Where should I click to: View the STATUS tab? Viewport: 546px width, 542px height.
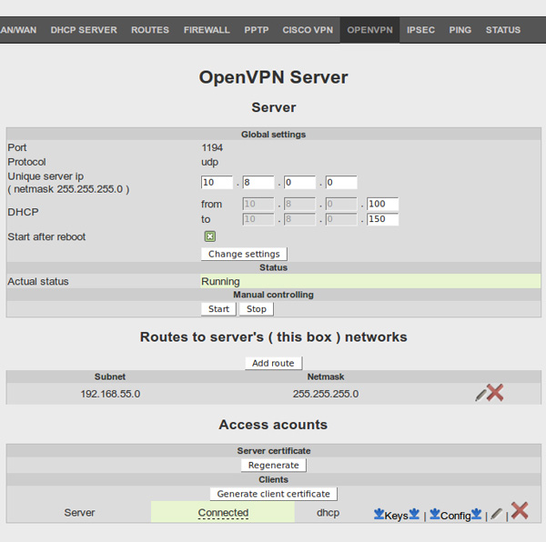pyautogui.click(x=503, y=30)
